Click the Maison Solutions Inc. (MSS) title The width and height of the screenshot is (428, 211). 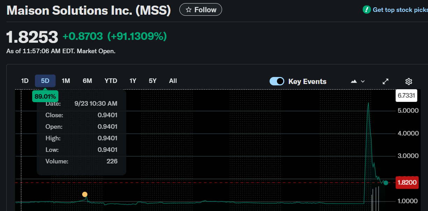pos(89,10)
